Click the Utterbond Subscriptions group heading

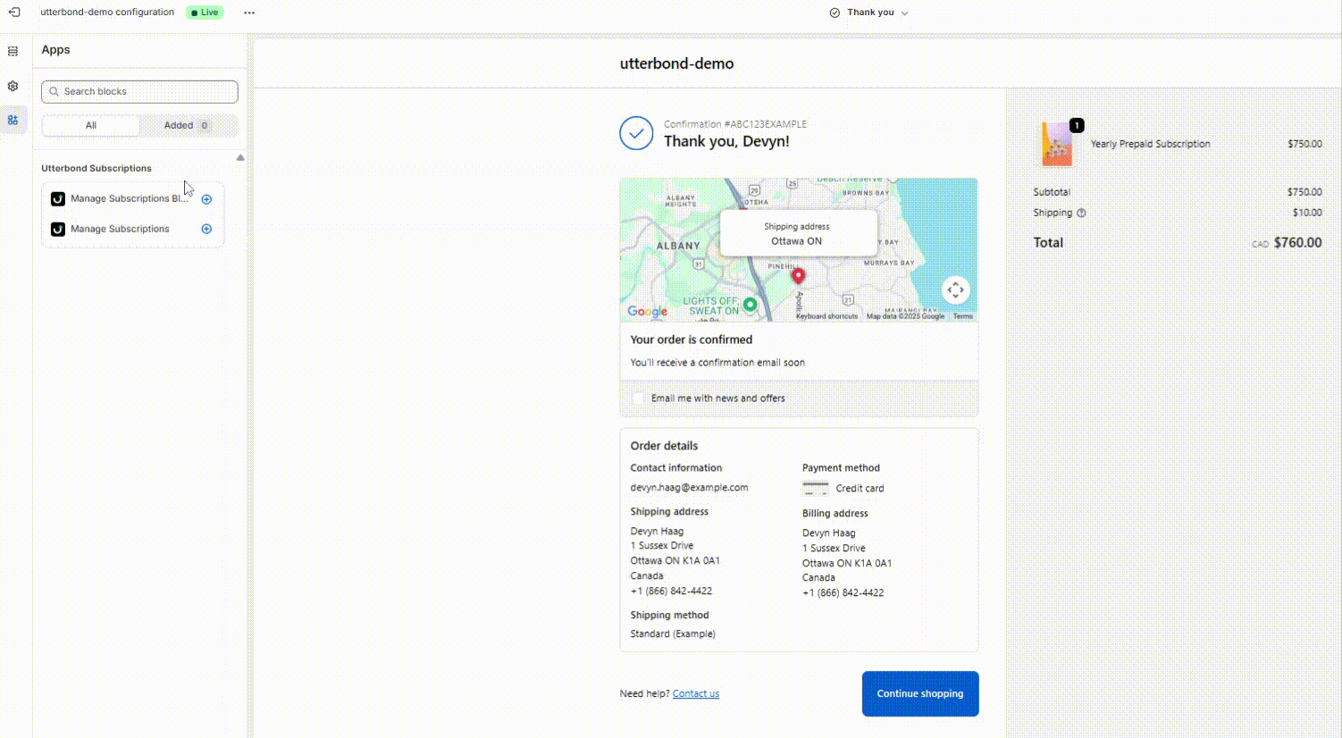pyautogui.click(x=96, y=168)
